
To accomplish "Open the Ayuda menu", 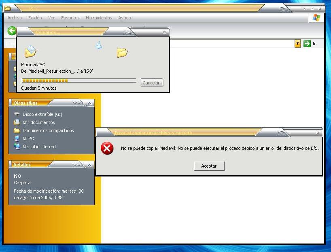I will (125, 18).
